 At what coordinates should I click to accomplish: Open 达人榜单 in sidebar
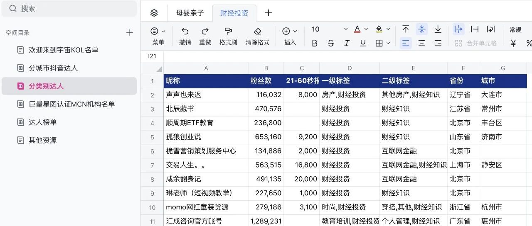69,122
